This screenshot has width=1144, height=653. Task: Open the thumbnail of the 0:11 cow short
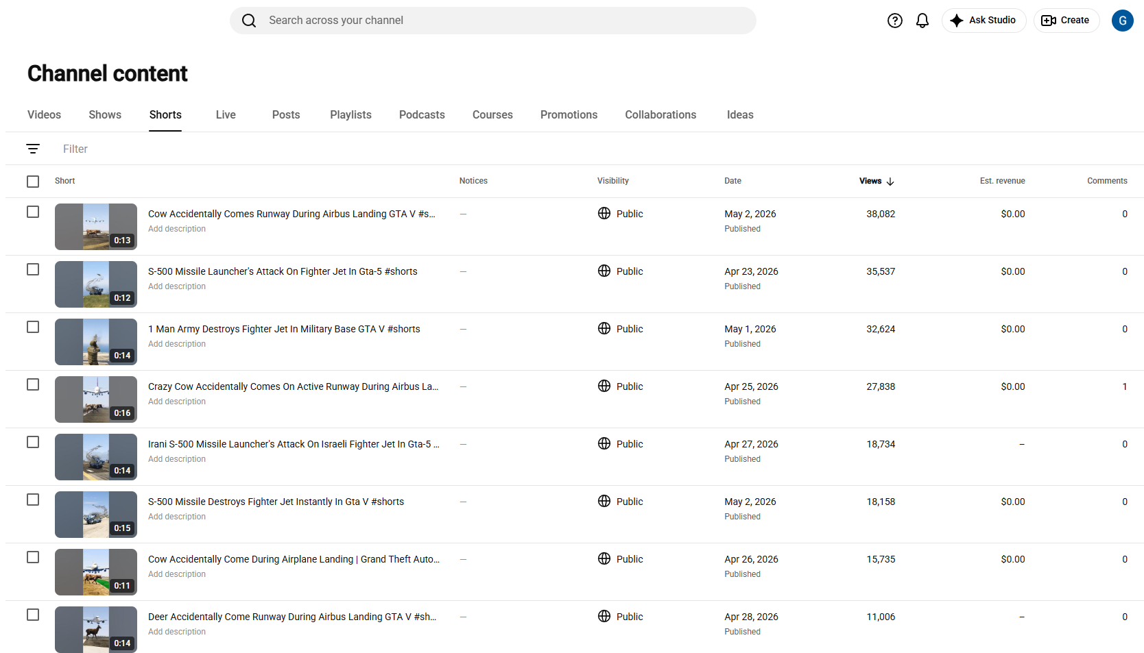(96, 572)
